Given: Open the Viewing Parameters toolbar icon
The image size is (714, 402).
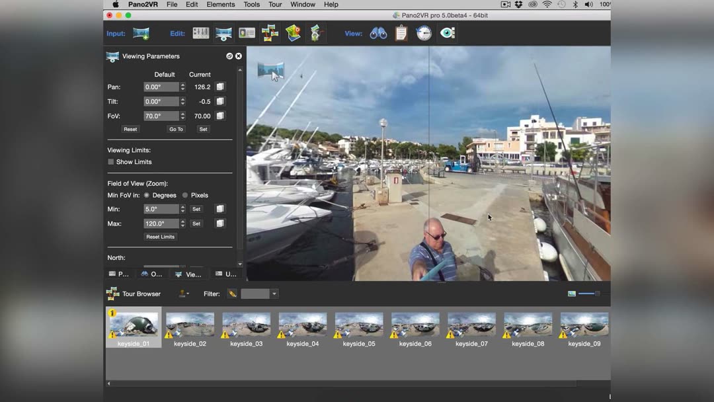Looking at the screenshot, I should click(x=223, y=34).
